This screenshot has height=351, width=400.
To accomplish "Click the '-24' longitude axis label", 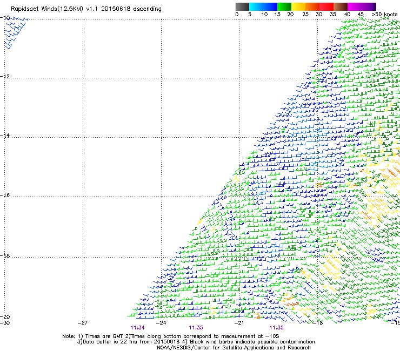I will 161,323.
